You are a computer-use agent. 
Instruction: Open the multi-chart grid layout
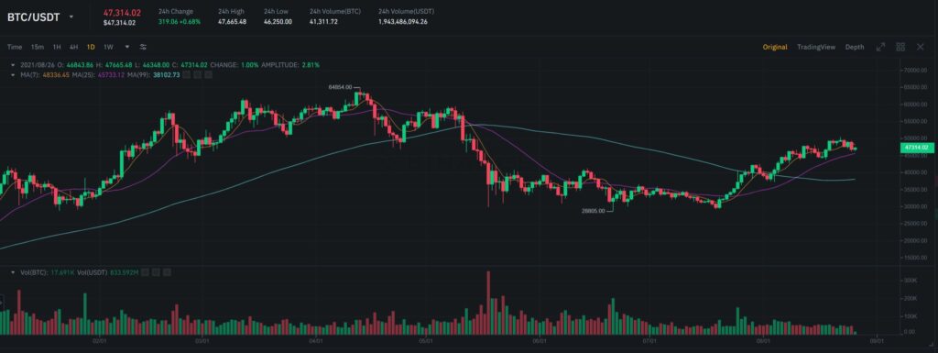[x=901, y=47]
